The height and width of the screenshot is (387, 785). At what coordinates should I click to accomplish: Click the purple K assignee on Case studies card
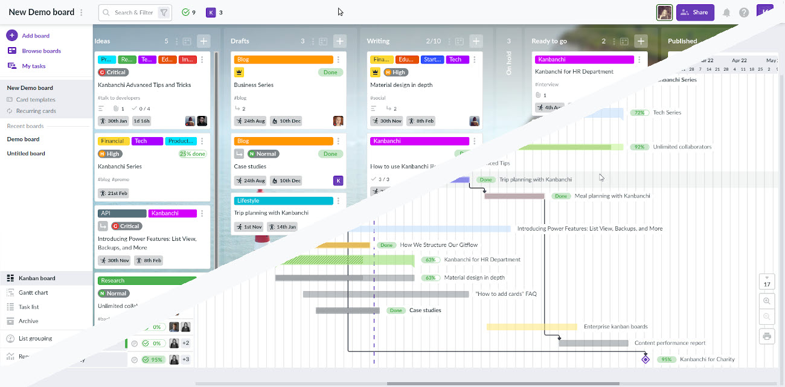[x=338, y=181]
